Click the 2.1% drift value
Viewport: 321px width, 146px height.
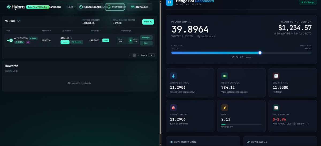226,119
